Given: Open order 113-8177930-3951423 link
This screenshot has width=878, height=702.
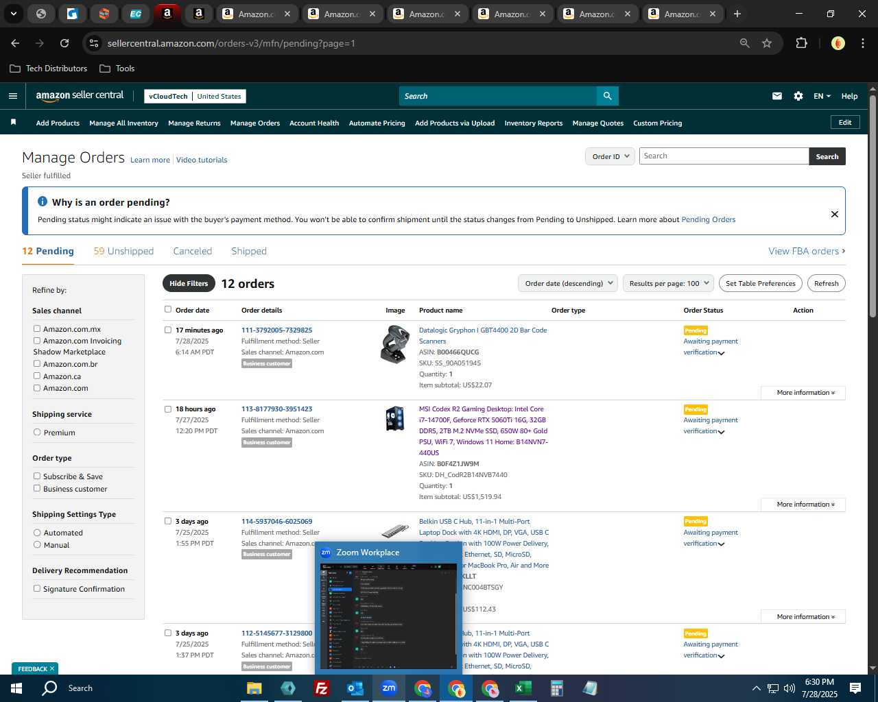Looking at the screenshot, I should tap(276, 409).
